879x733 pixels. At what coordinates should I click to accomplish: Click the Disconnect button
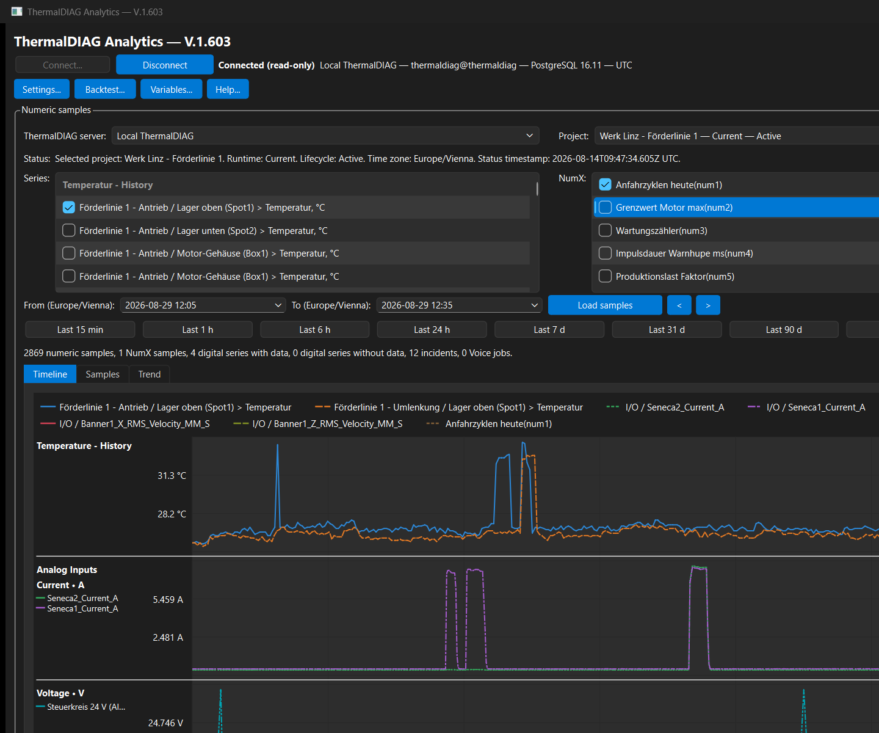[x=165, y=65]
